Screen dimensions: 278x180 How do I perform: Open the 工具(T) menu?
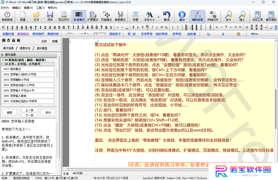point(40,8)
